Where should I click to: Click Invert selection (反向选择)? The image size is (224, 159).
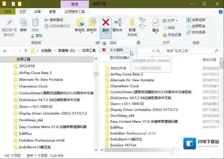[196, 32]
